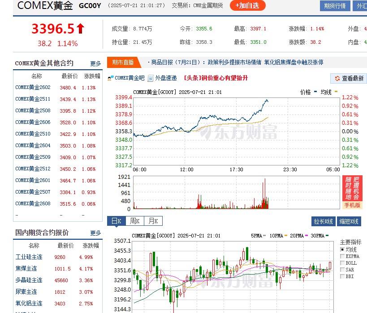367x313 pixels.
Task: Open the COMEX黄金2511 contract
Action: tap(33, 99)
